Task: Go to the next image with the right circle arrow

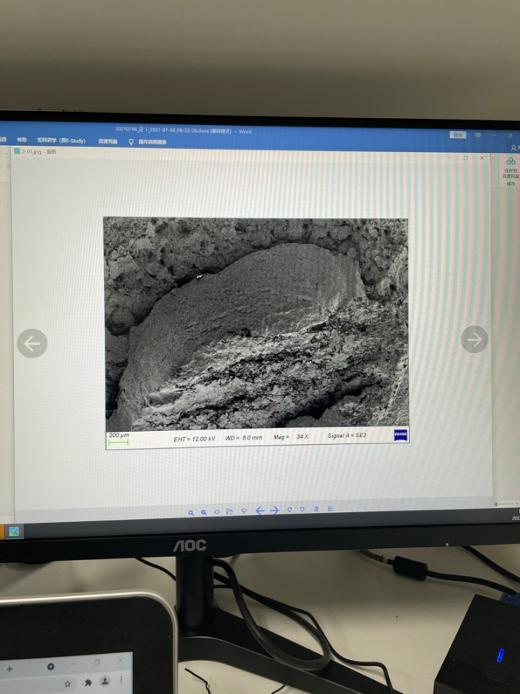Action: pos(474,339)
